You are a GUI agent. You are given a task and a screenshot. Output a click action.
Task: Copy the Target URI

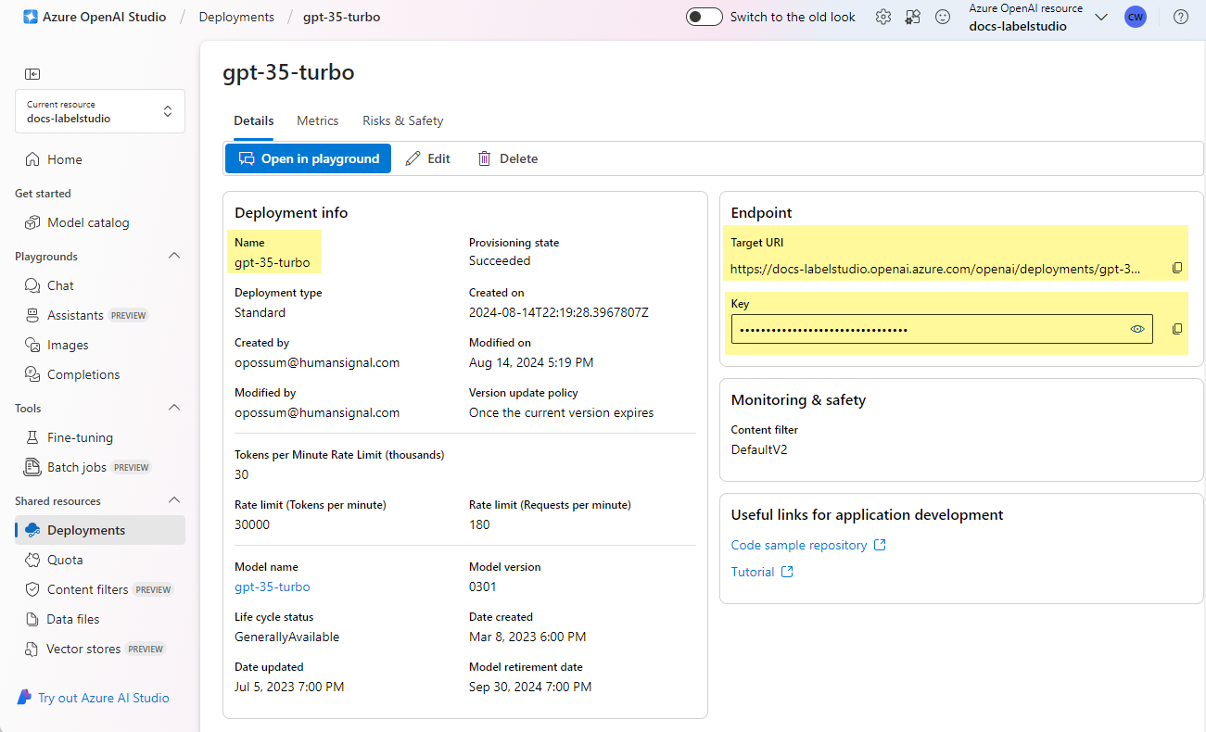(1177, 268)
